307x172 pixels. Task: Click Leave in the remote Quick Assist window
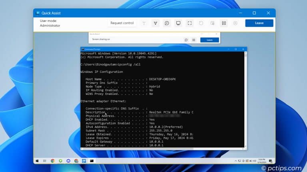[x=209, y=40]
